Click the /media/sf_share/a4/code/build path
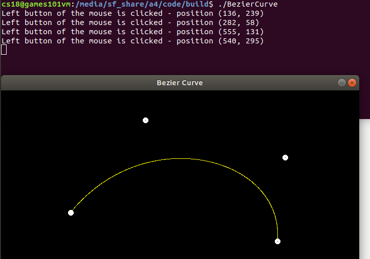Viewport: 370px width, 259px height. click(x=142, y=4)
